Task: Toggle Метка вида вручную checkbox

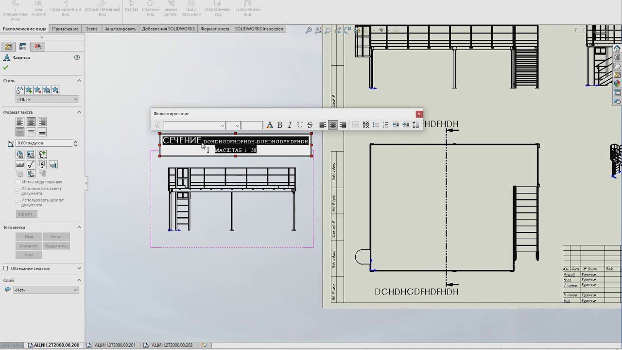Action: tap(18, 182)
